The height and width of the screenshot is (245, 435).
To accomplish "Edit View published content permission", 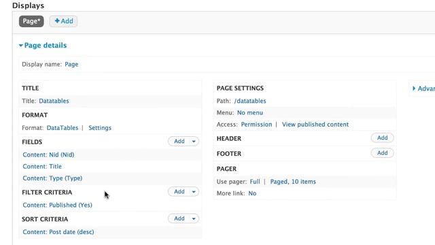I will click(315, 125).
